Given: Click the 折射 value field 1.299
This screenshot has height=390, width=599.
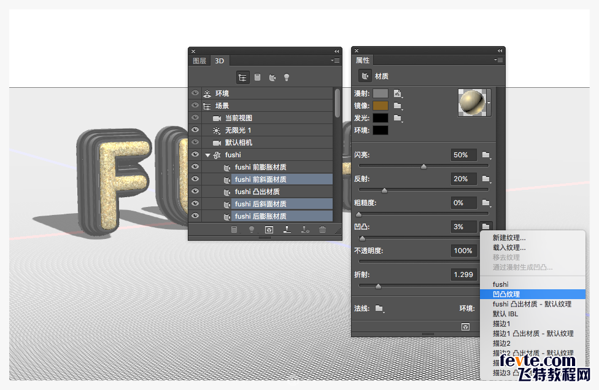Looking at the screenshot, I should pyautogui.click(x=464, y=275).
